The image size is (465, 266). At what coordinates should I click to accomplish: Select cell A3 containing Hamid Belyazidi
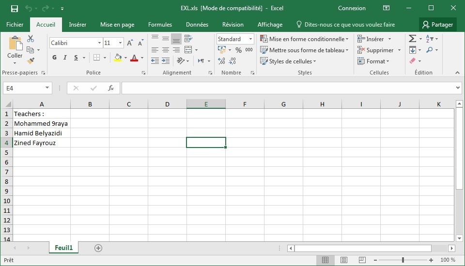pos(41,133)
